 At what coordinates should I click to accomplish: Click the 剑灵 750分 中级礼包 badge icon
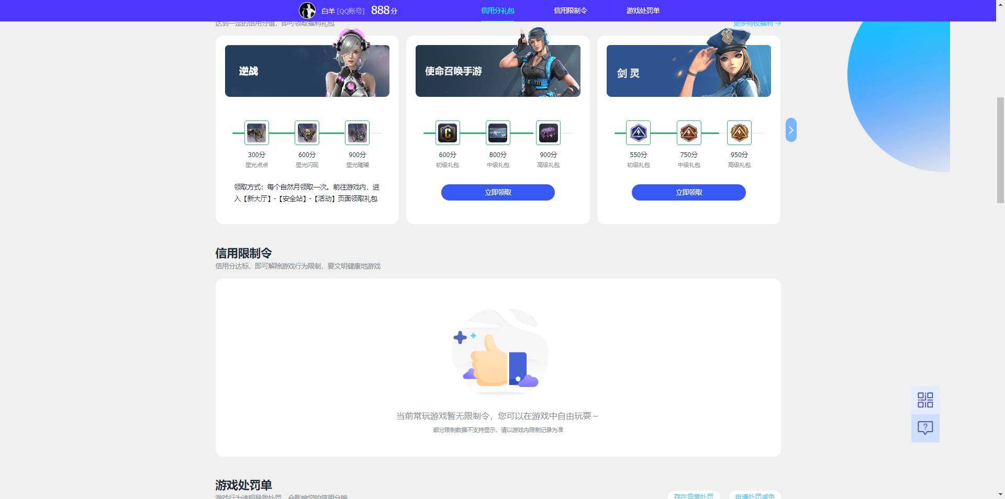tap(689, 133)
